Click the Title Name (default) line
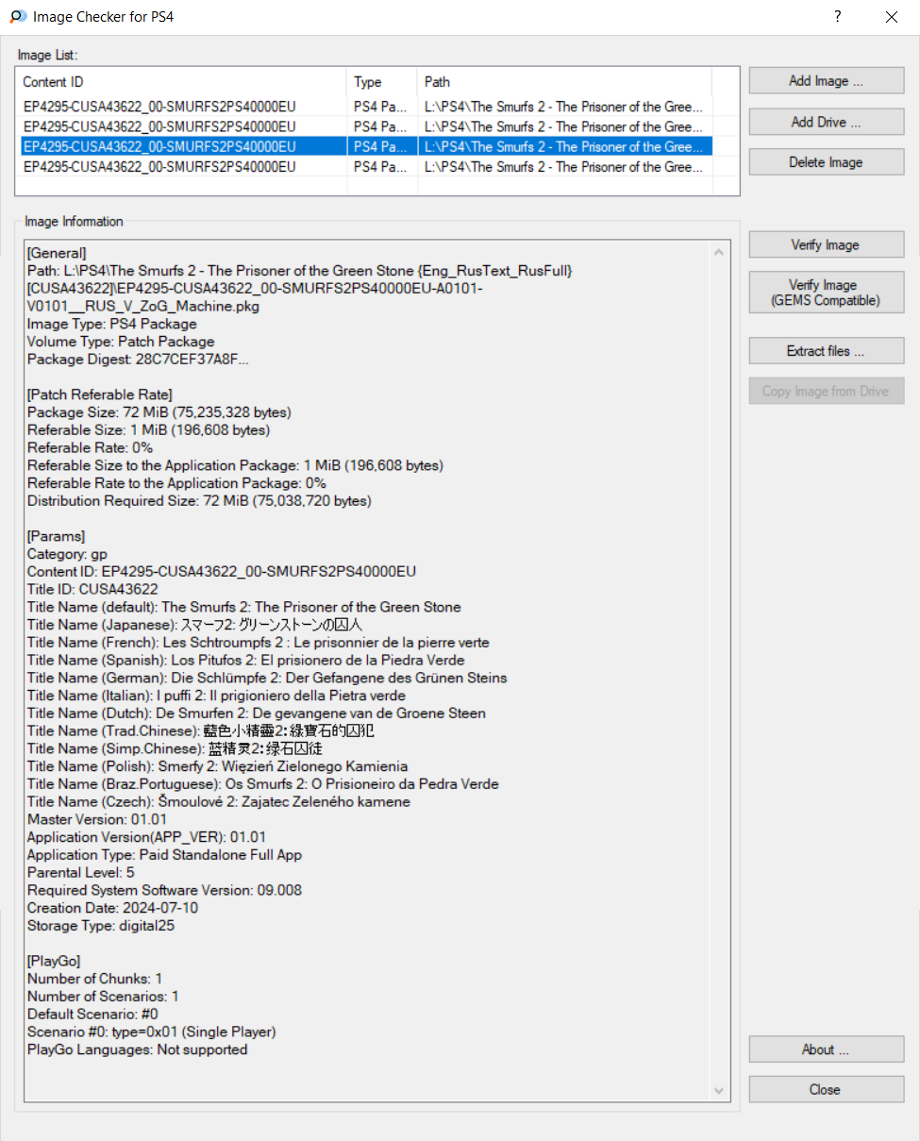This screenshot has height=1141, width=920. click(244, 607)
